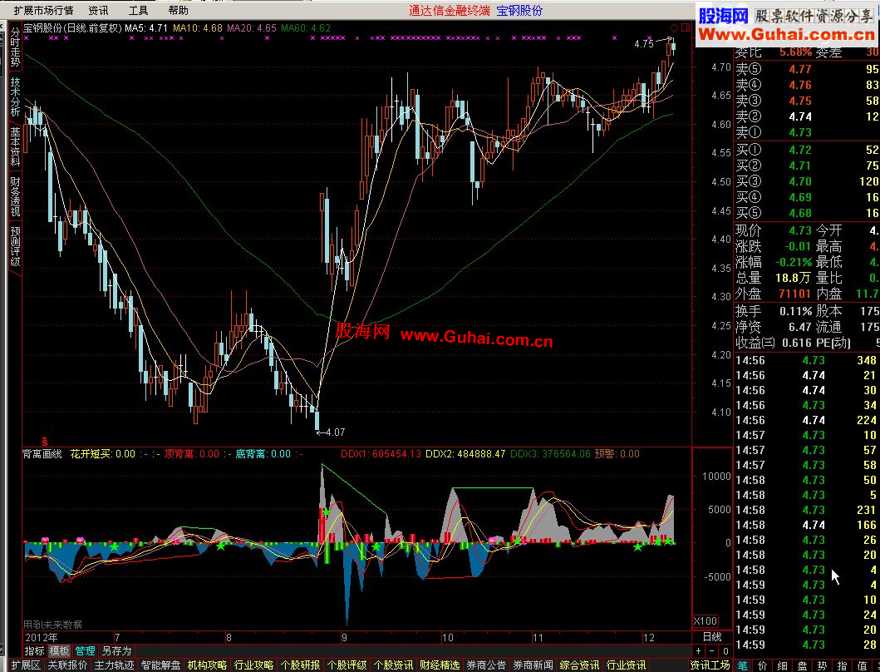Screen dimensions: 880x672
Task: Open the 综合资讯 bottom tab
Action: [580, 665]
